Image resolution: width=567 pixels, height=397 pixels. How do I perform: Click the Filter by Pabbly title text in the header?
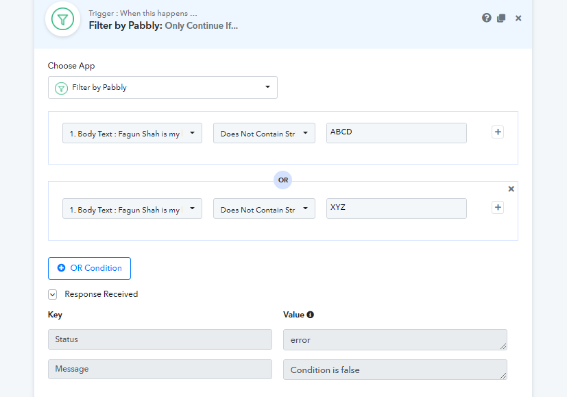(x=125, y=25)
